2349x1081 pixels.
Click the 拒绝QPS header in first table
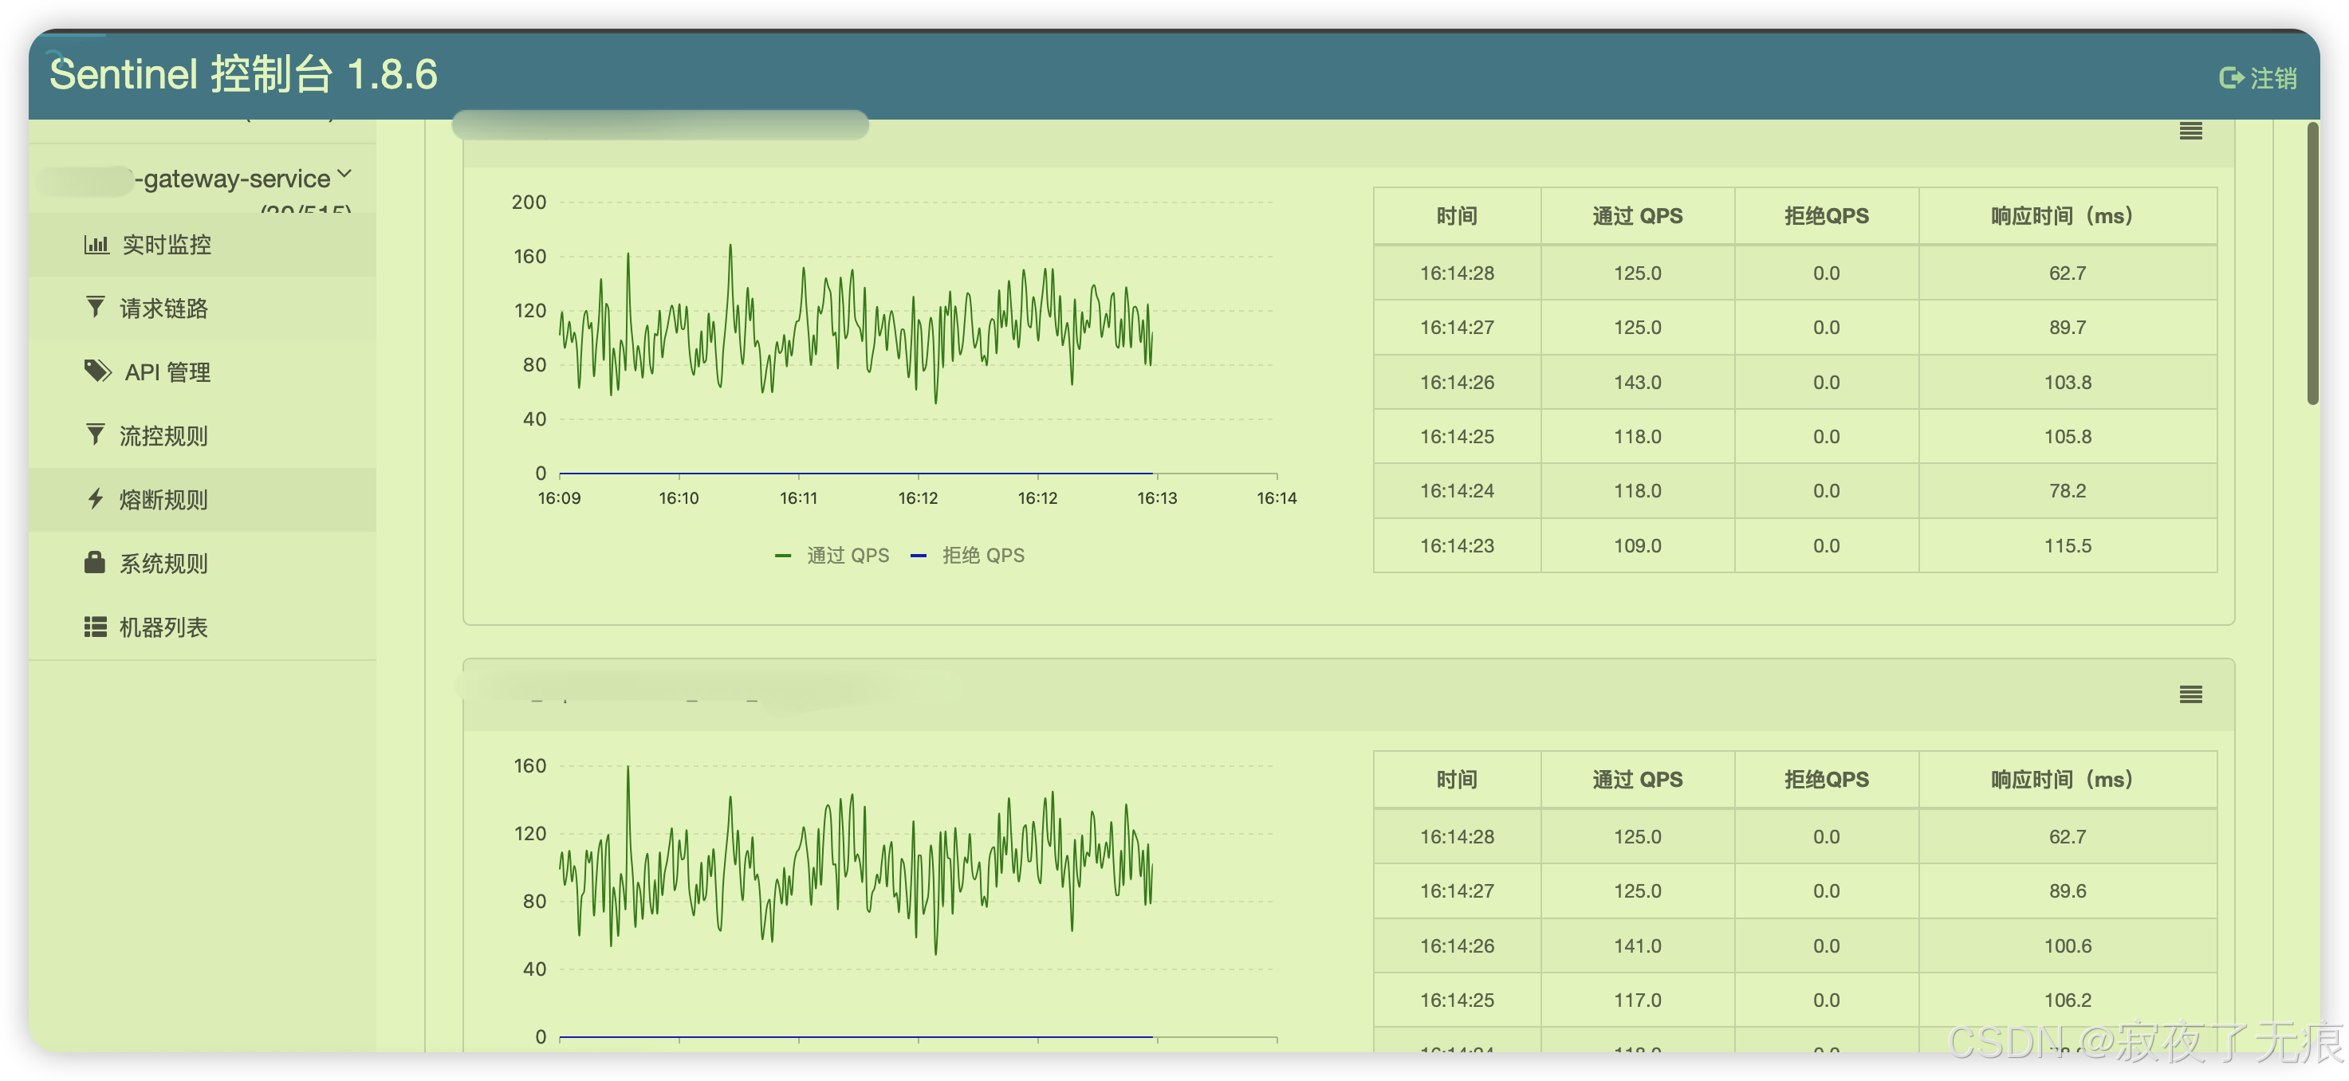tap(1826, 216)
